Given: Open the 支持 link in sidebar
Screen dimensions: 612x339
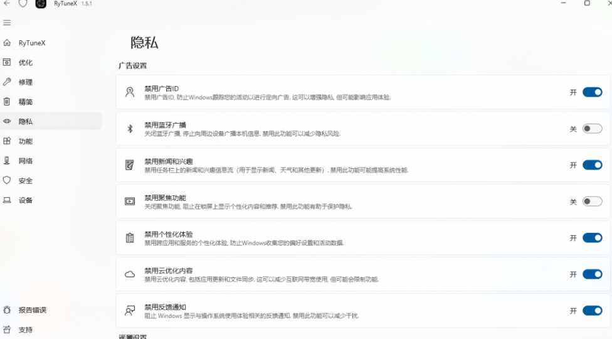Looking at the screenshot, I should (x=26, y=330).
